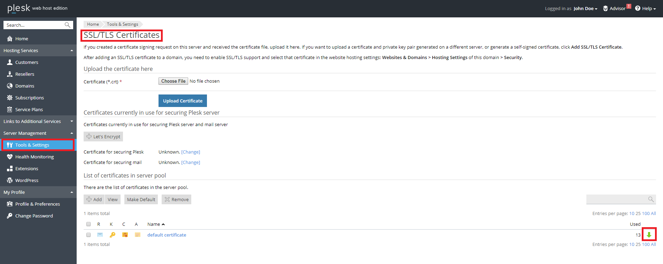Click the envelope icon in certificate row
Screen dimensions: 663x264
pyautogui.click(x=100, y=235)
